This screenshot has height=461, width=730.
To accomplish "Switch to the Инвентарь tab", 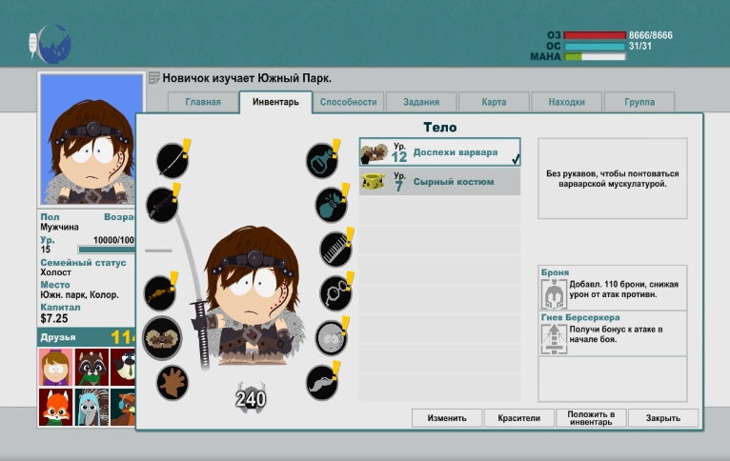I will coord(275,102).
